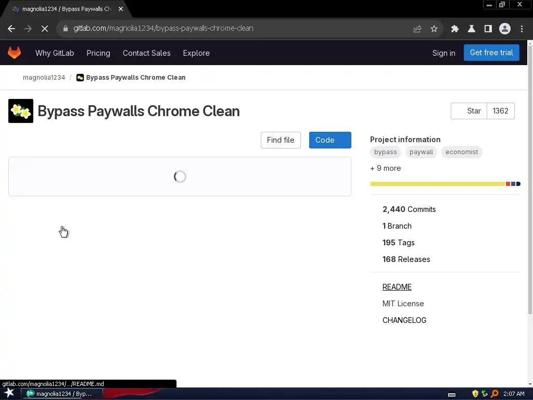This screenshot has width=533, height=400.
Task: Open Contact Sales in navigation
Action: [x=146, y=53]
